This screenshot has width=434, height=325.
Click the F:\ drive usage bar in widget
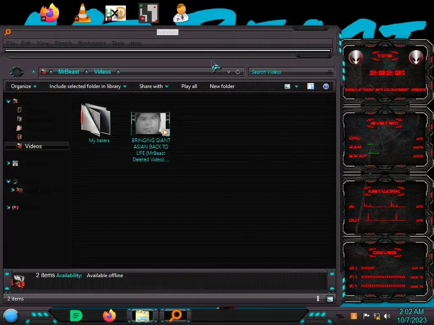[383, 277]
